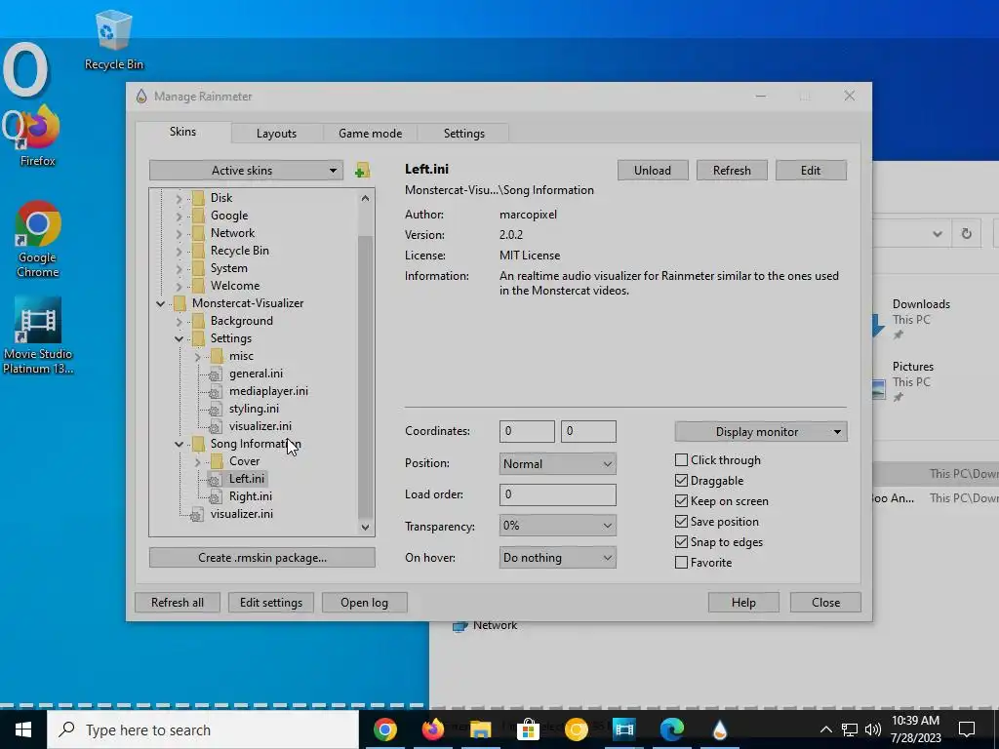Image resolution: width=999 pixels, height=749 pixels.
Task: Open Movie Studio Platinum desktop shortcut
Action: 38,335
